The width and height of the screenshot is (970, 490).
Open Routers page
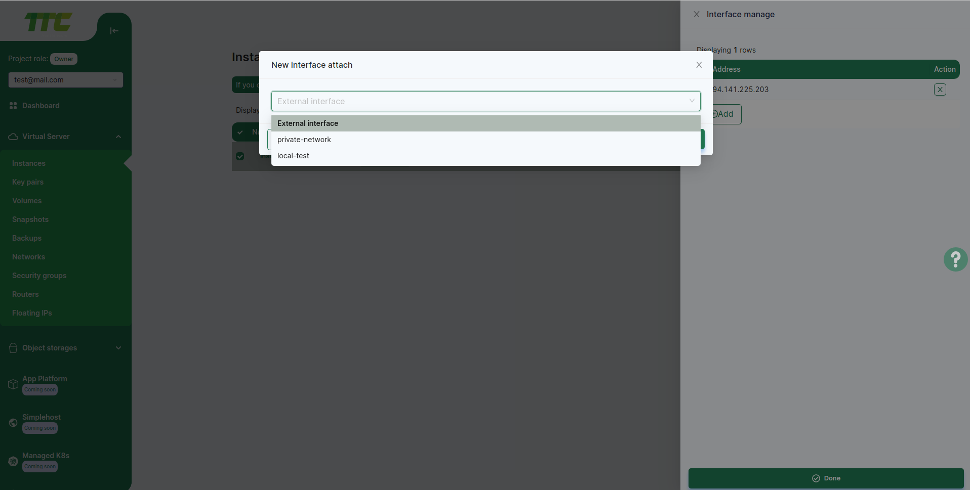point(25,294)
